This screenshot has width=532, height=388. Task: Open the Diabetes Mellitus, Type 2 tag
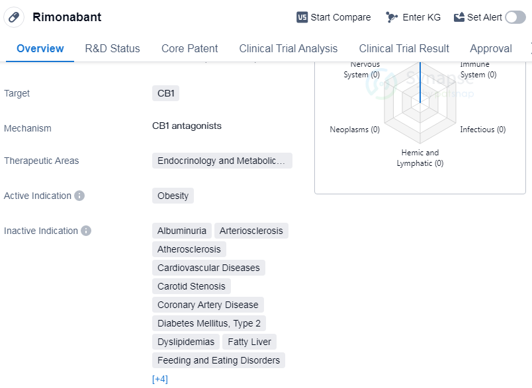[x=208, y=323]
